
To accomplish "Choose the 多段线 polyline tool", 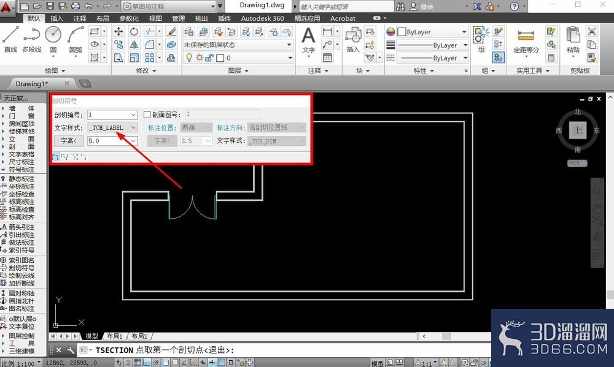I will [x=32, y=39].
